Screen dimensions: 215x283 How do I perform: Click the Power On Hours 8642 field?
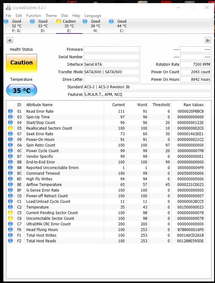tap(196, 80)
